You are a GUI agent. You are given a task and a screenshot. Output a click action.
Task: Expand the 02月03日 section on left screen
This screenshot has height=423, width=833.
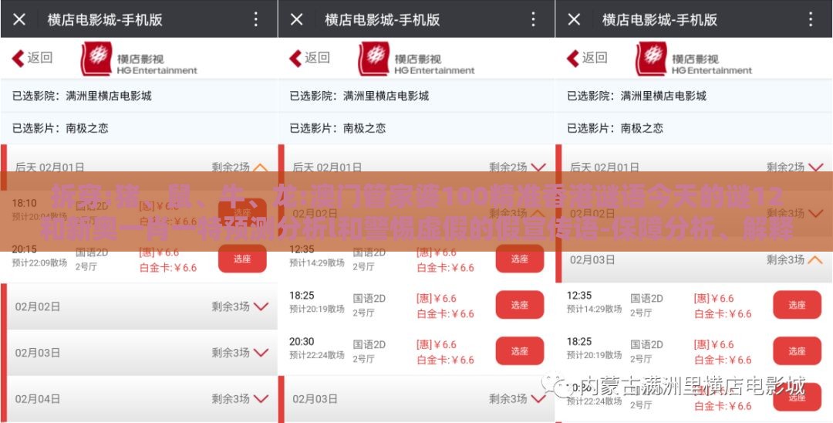pos(261,353)
